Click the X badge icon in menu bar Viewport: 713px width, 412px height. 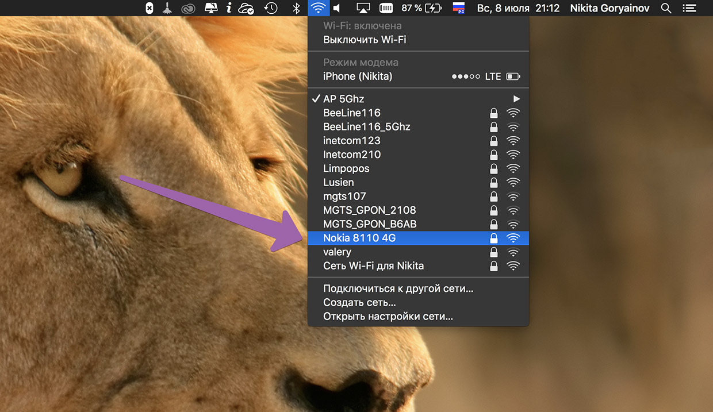(149, 8)
